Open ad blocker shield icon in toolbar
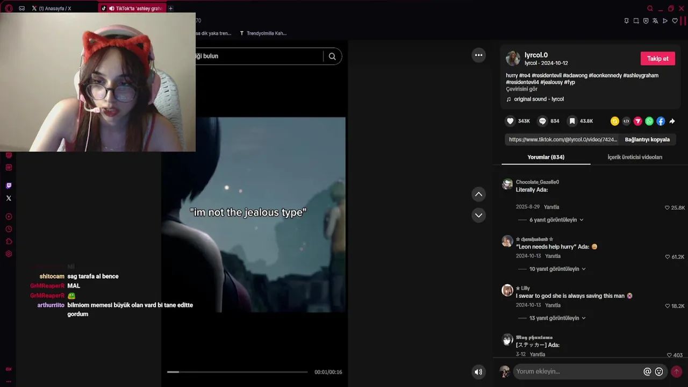The image size is (688, 387). 646,21
